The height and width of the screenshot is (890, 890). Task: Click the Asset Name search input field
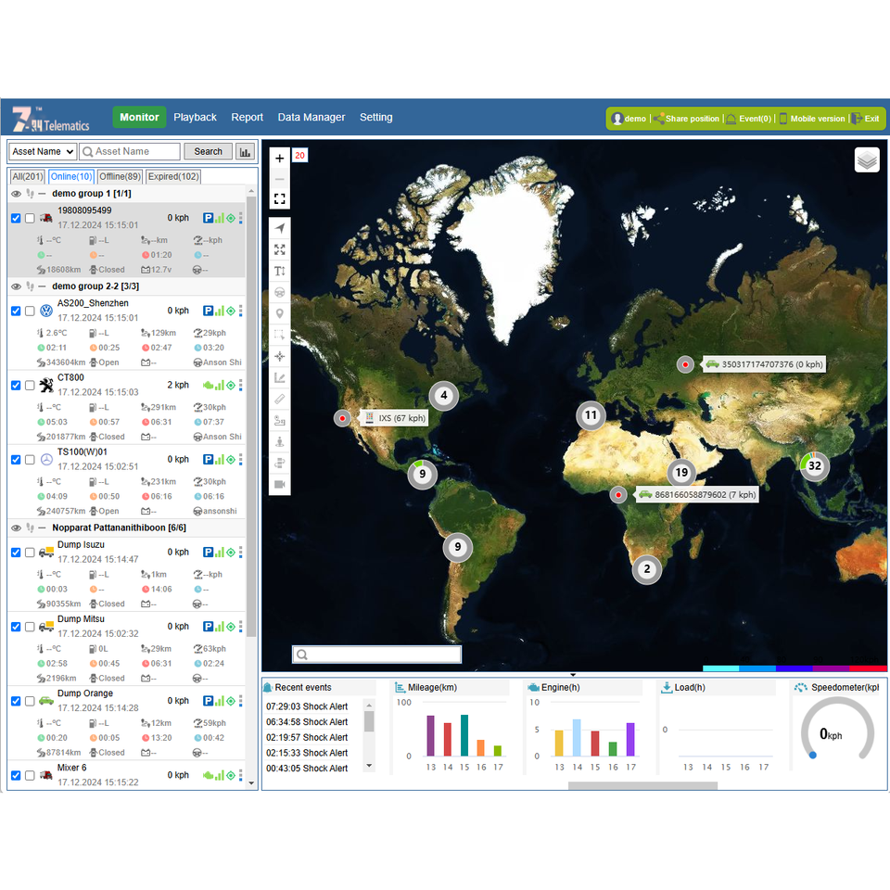[x=130, y=151]
